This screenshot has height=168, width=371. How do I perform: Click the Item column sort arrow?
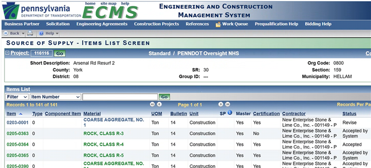(20, 114)
